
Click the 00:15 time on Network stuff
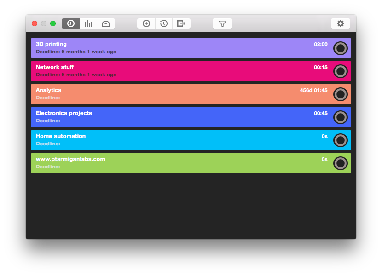321,67
